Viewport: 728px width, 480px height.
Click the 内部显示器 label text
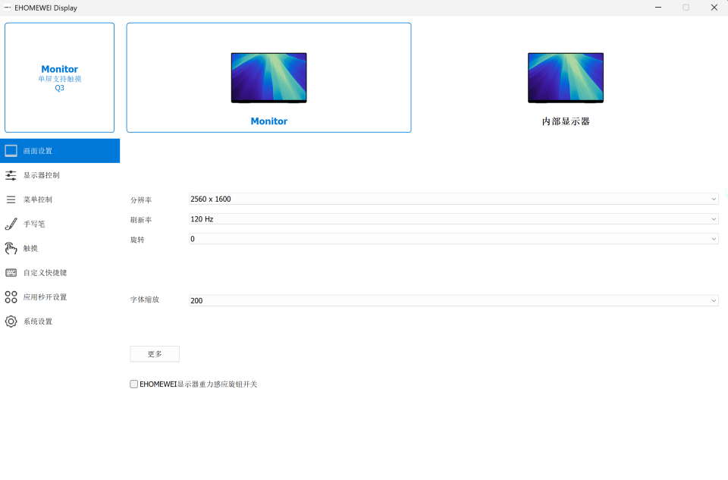tap(566, 121)
